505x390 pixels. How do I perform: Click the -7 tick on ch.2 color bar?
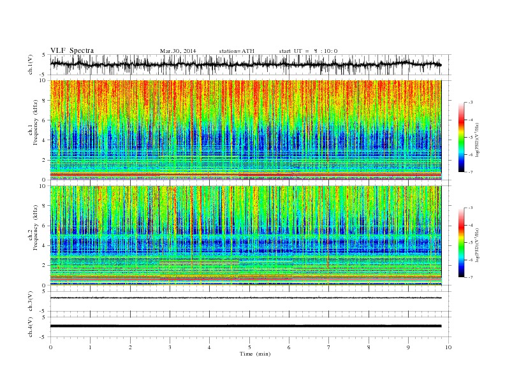471,277
